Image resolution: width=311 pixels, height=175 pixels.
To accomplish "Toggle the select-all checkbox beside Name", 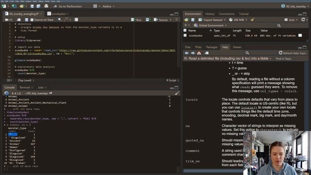I will pyautogui.click(x=185, y=30).
